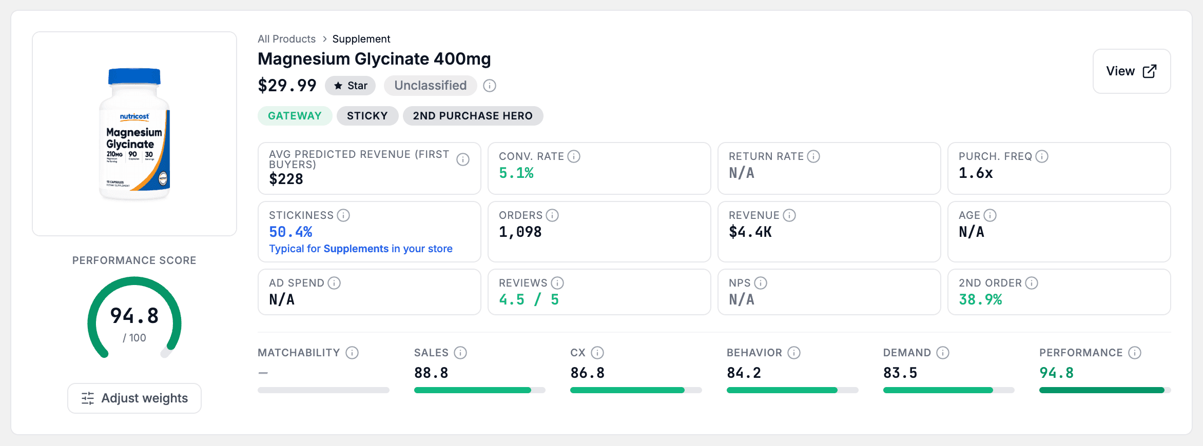Click the 2nd Order info icon
This screenshot has height=446, width=1203.
[1032, 283]
